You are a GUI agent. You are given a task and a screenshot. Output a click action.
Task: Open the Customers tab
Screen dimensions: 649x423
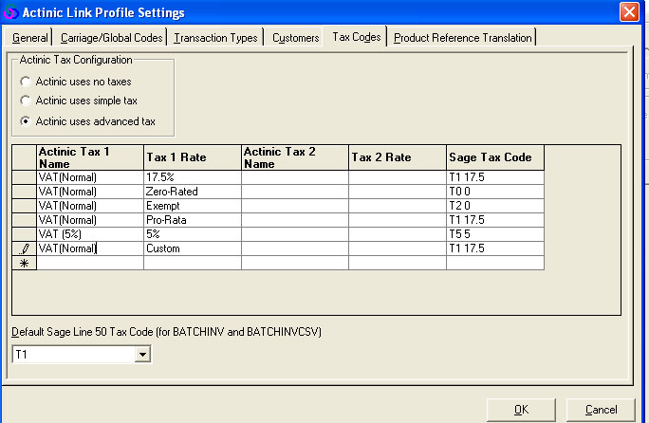coord(295,38)
